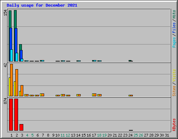178x139 pixels.
Task: Select the orange sites bar for day 1
Action: click(x=11, y=80)
